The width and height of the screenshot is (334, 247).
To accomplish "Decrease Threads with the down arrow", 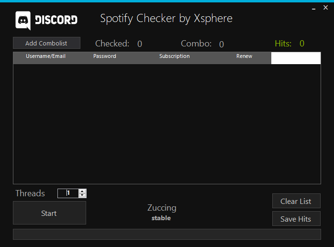I will pos(82,195).
